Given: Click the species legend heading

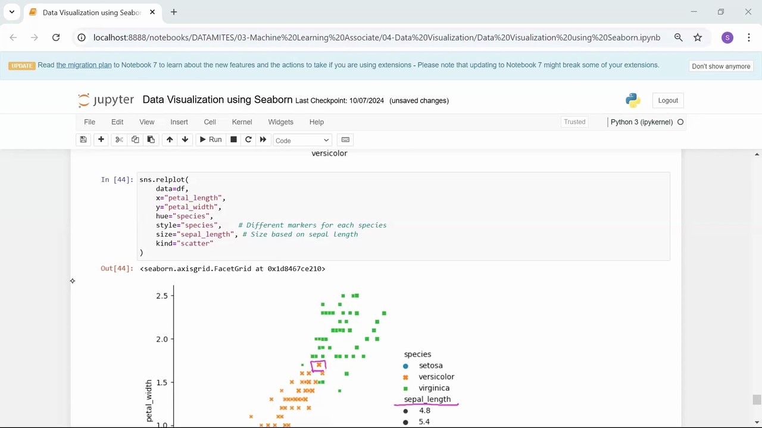Looking at the screenshot, I should coord(417,354).
